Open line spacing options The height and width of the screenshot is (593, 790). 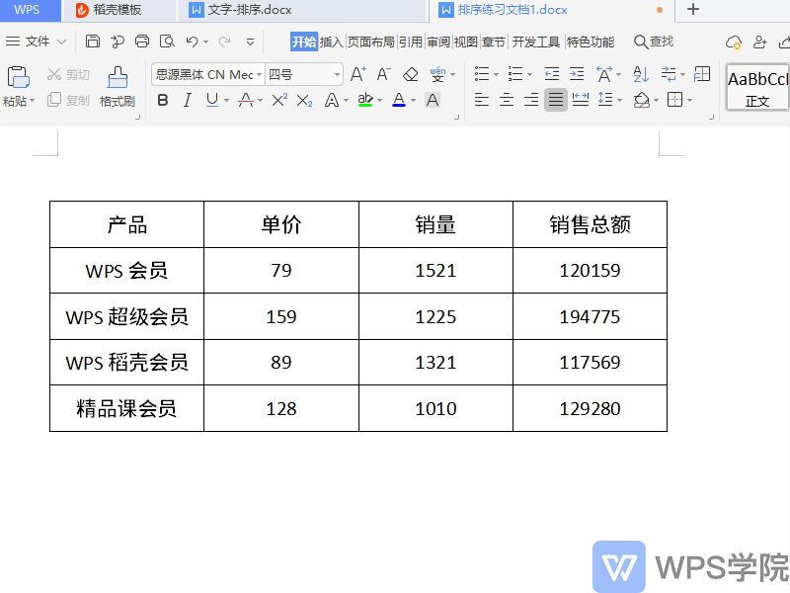(605, 101)
